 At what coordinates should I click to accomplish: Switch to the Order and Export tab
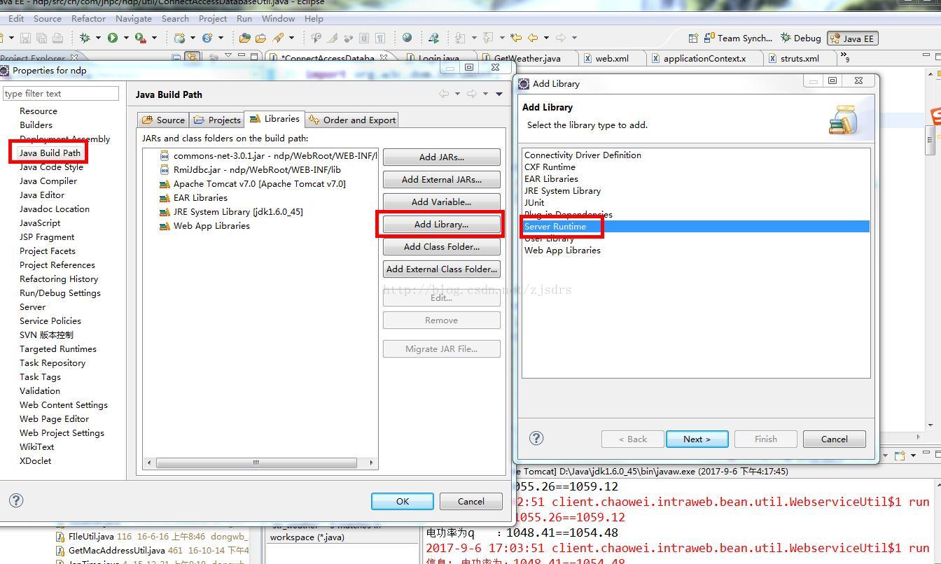(352, 120)
